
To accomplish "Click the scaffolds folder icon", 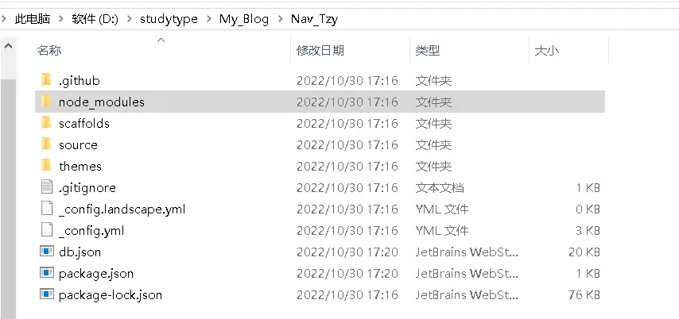I will (x=45, y=123).
